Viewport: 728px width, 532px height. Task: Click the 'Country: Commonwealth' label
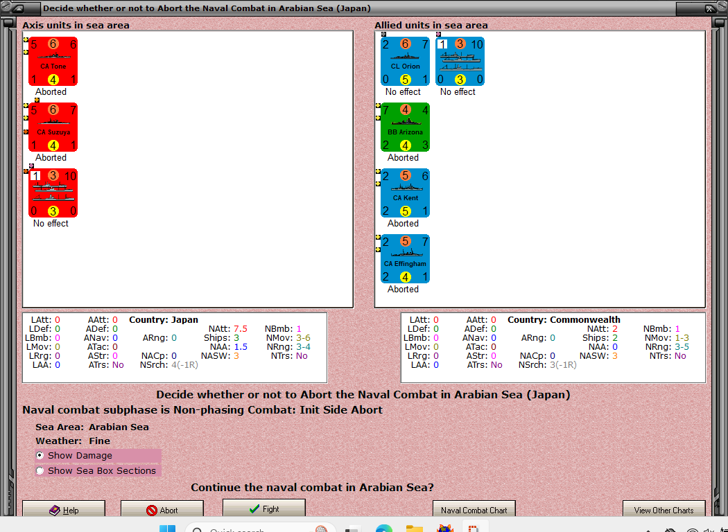pos(564,319)
